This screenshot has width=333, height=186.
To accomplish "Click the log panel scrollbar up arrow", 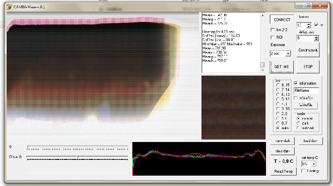I will pyautogui.click(x=263, y=15).
